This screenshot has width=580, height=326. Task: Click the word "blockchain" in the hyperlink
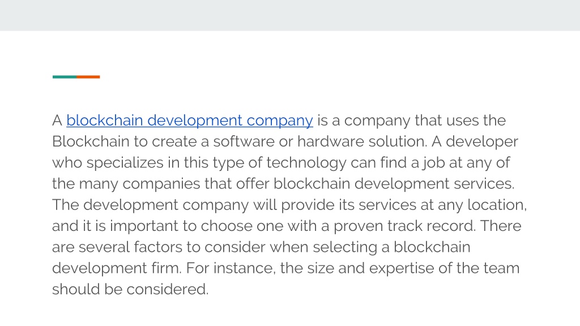click(x=105, y=121)
